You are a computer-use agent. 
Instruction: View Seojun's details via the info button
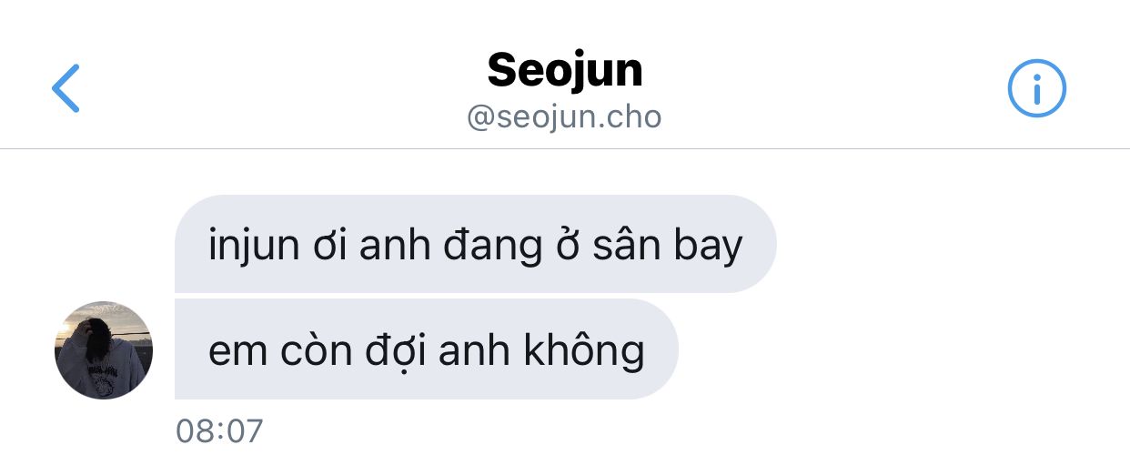pos(1036,88)
